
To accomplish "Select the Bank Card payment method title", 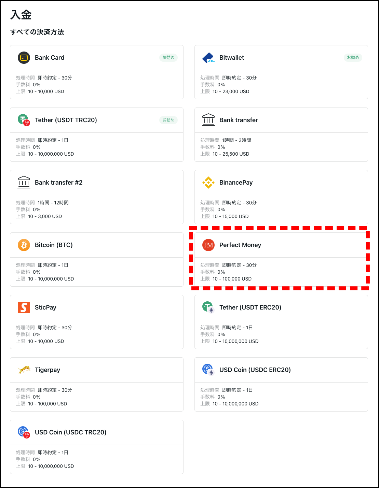I will 50,58.
